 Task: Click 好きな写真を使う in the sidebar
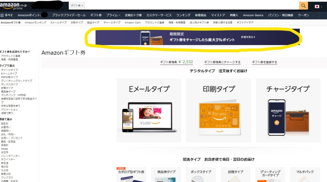pyautogui.click(x=11, y=106)
